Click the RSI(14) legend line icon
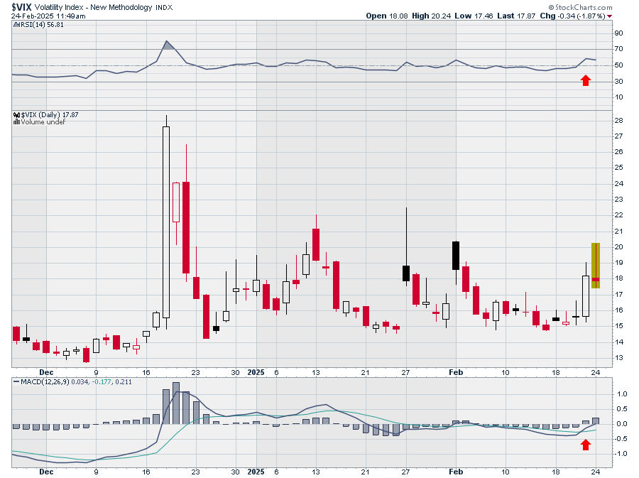 point(16,23)
